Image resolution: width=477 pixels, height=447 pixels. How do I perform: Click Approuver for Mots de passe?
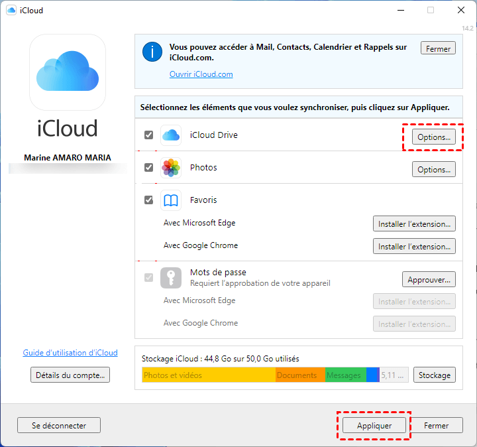pyautogui.click(x=429, y=279)
